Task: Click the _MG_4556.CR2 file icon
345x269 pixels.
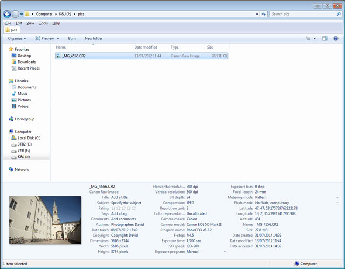Action: click(x=58, y=56)
